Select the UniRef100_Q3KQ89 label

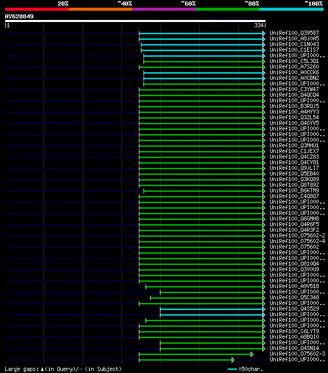[294, 180]
